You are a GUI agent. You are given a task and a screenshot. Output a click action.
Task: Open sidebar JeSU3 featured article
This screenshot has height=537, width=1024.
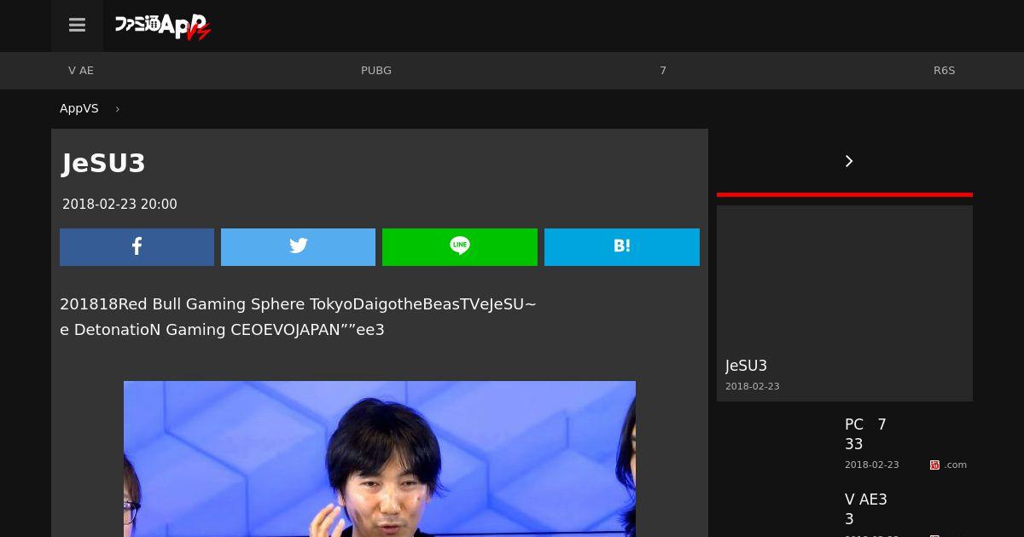pos(747,366)
